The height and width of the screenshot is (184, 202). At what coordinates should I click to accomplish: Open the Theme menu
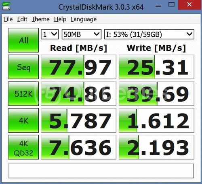click(x=40, y=19)
